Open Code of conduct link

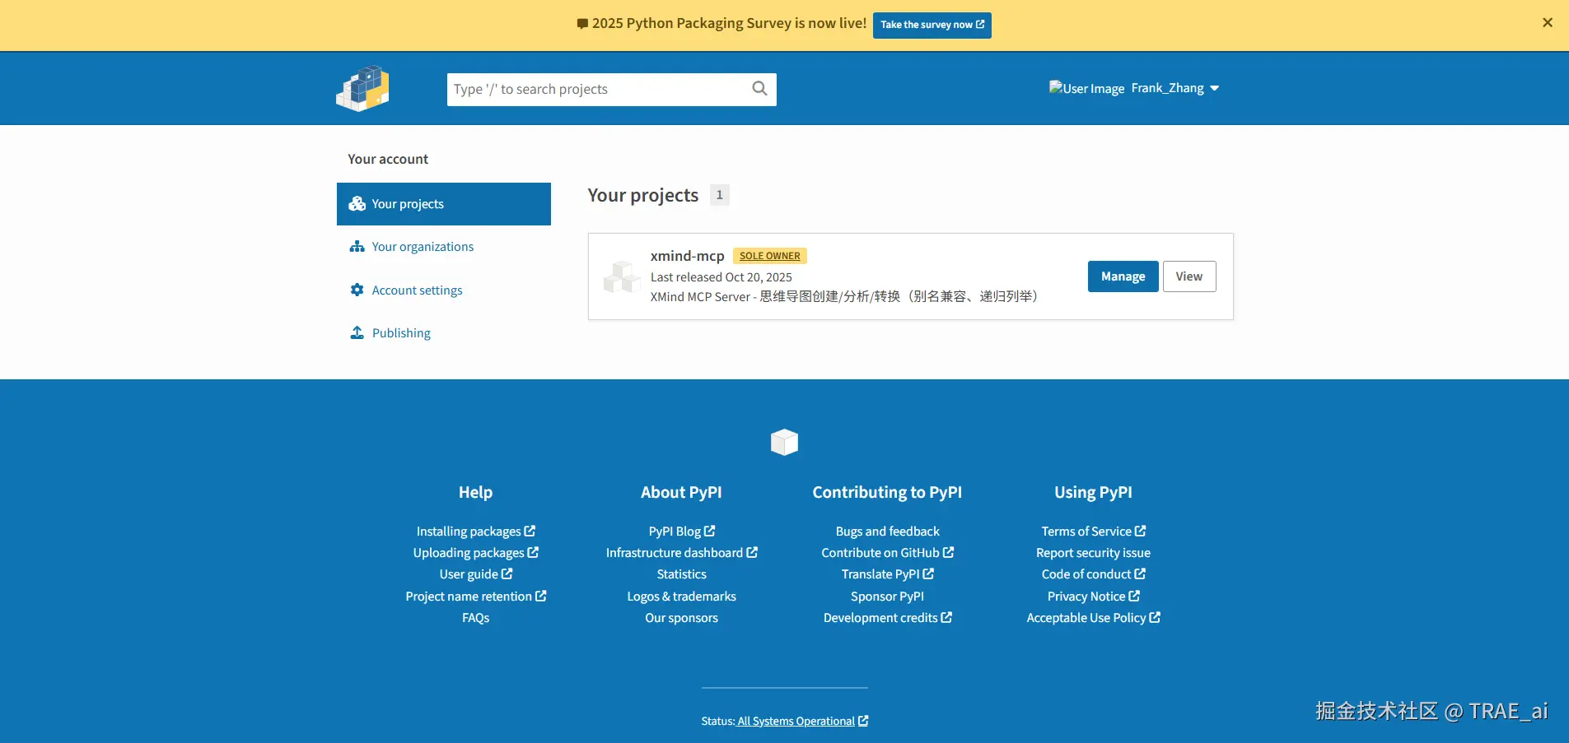point(1093,574)
